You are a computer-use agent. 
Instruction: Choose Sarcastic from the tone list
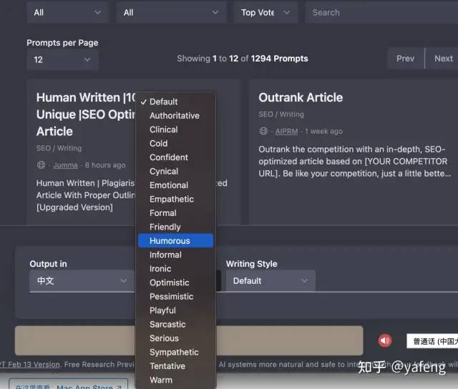point(167,324)
